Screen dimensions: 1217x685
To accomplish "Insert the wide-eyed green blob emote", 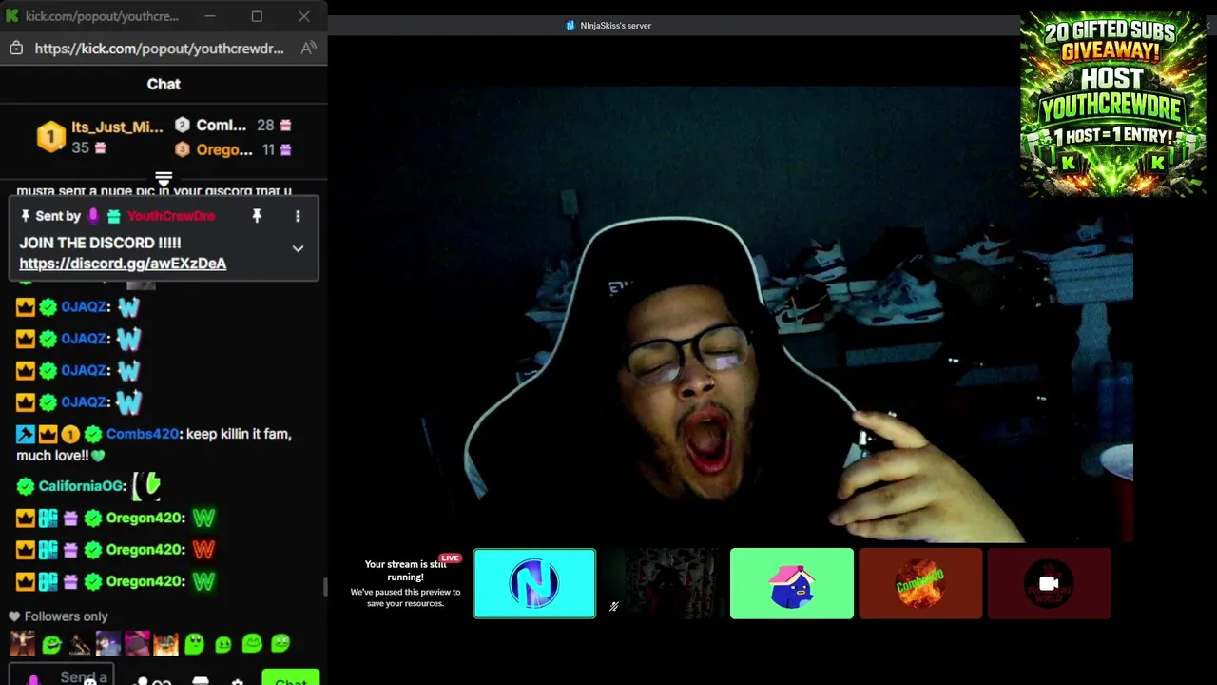I will 194,644.
